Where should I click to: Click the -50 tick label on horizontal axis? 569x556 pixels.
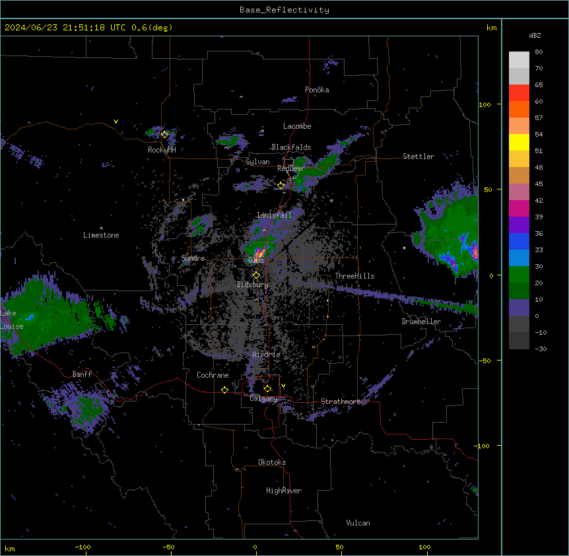168,547
